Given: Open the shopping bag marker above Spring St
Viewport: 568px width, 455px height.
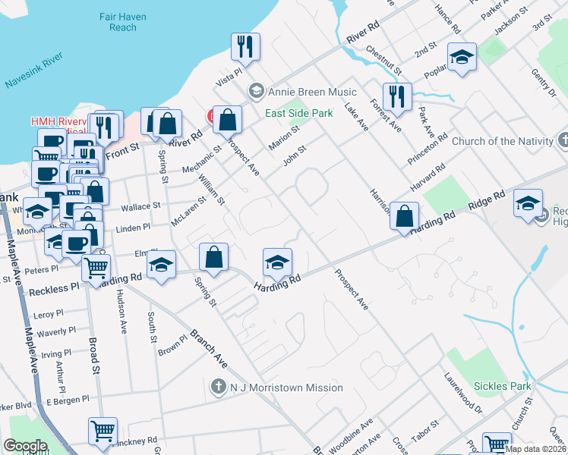Looking at the screenshot, I should 167,124.
